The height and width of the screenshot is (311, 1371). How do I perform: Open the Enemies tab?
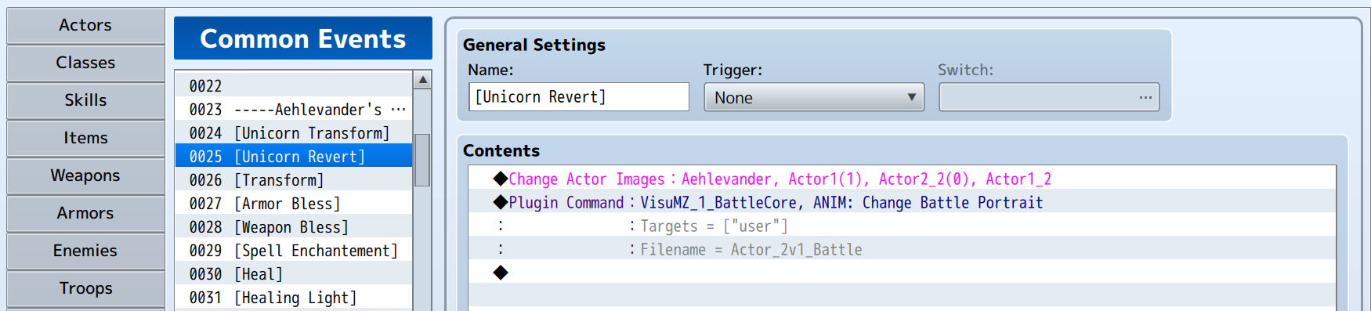tap(85, 251)
